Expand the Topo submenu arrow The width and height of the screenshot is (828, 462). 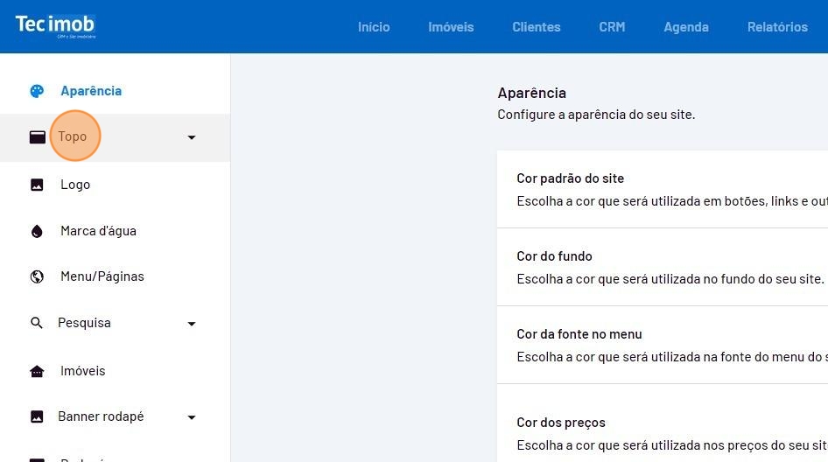192,137
